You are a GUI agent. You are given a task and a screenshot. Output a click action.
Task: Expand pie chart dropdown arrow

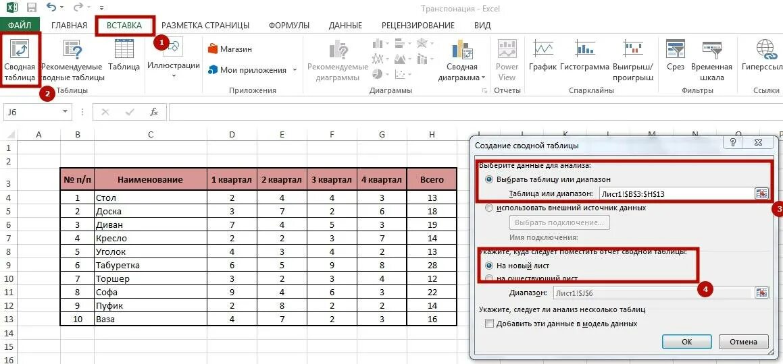pyautogui.click(x=388, y=74)
